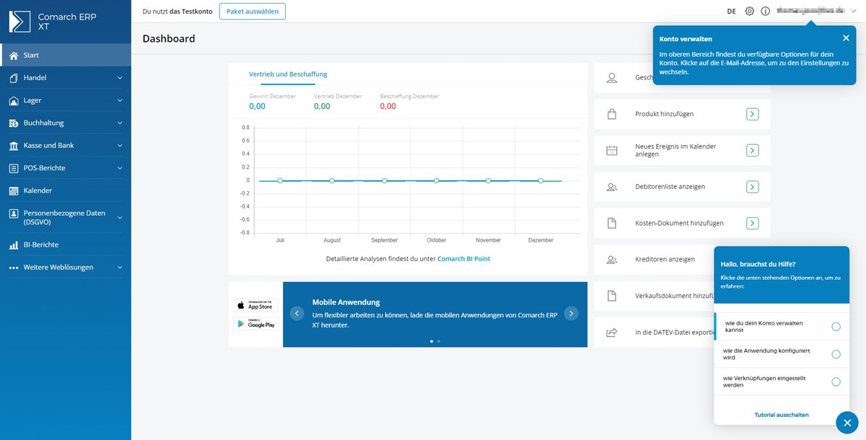Image resolution: width=866 pixels, height=440 pixels.
Task: Open the user account dropdown
Action: pos(808,11)
